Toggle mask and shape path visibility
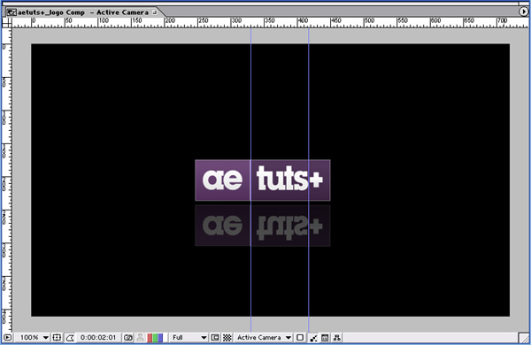 point(70,338)
